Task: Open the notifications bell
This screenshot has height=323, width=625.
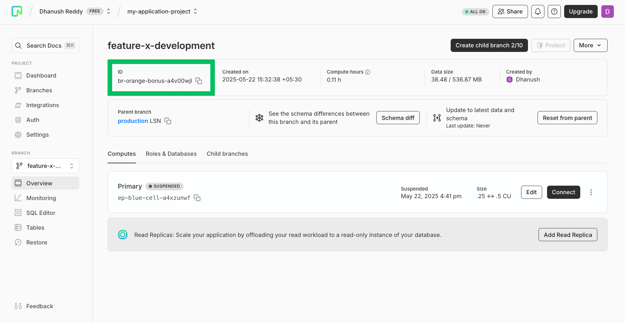Action: click(537, 12)
